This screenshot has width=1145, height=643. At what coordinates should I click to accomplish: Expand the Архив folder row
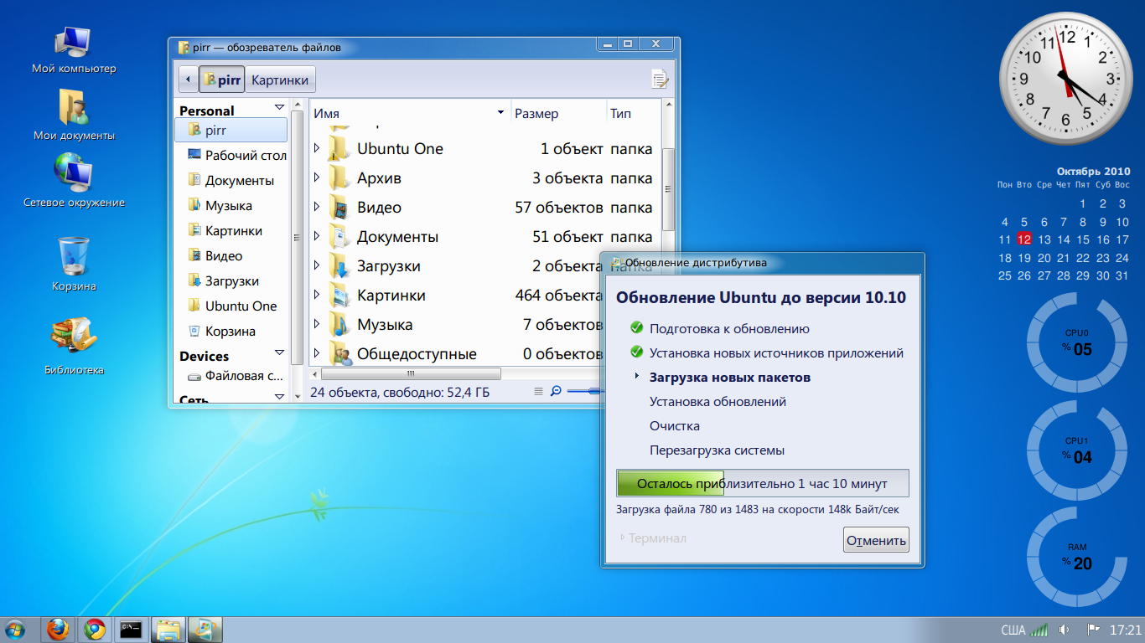(317, 177)
